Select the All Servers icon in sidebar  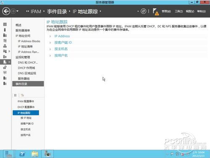pos(5,35)
